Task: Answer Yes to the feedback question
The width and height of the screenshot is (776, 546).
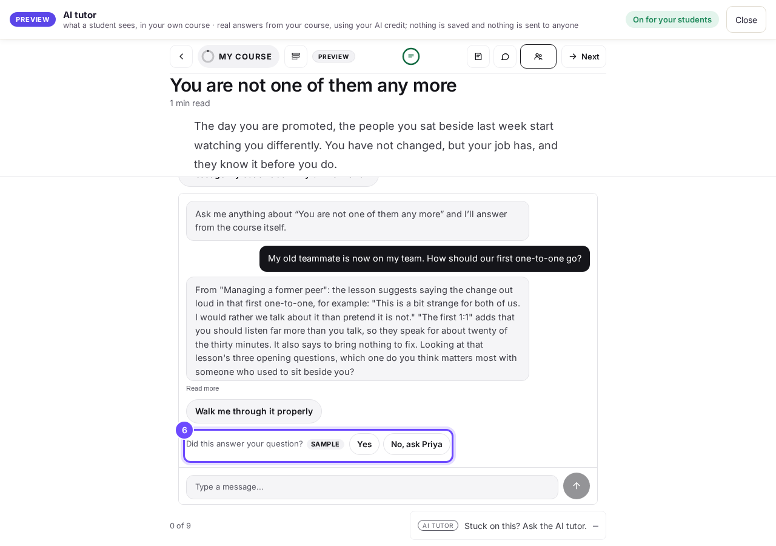Action: click(x=364, y=444)
